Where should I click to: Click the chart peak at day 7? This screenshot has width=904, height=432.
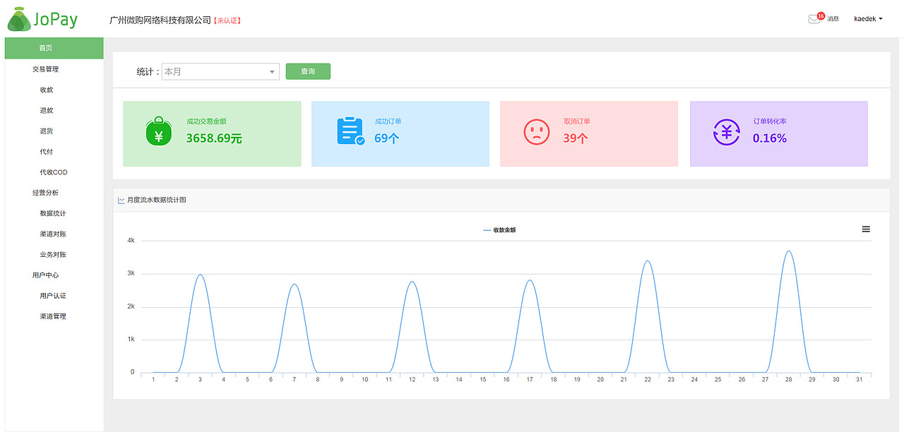[x=295, y=284]
